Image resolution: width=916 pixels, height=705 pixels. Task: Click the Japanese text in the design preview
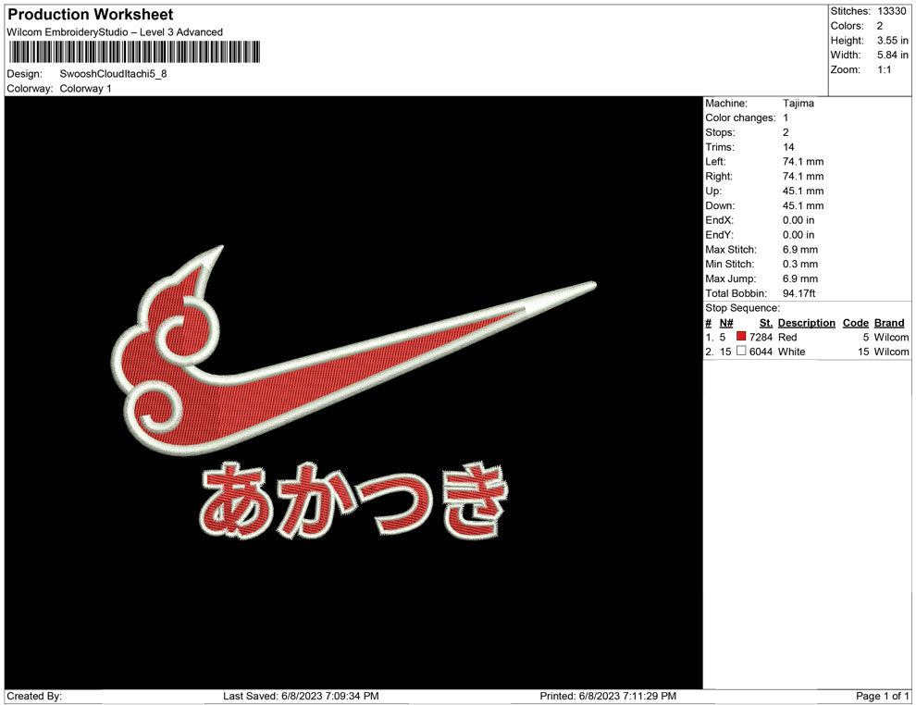tap(353, 502)
